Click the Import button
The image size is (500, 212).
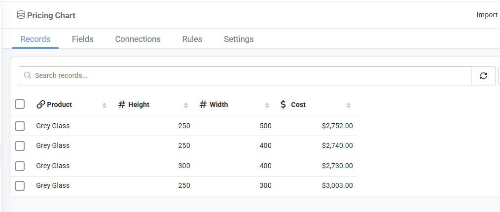(x=487, y=15)
